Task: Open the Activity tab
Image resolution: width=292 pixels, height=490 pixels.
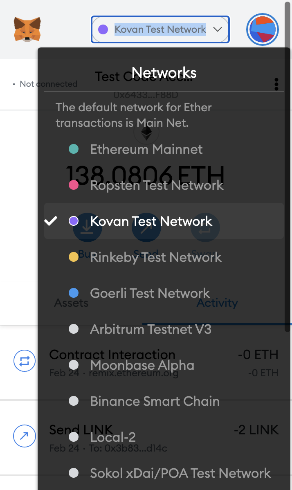Action: click(217, 303)
